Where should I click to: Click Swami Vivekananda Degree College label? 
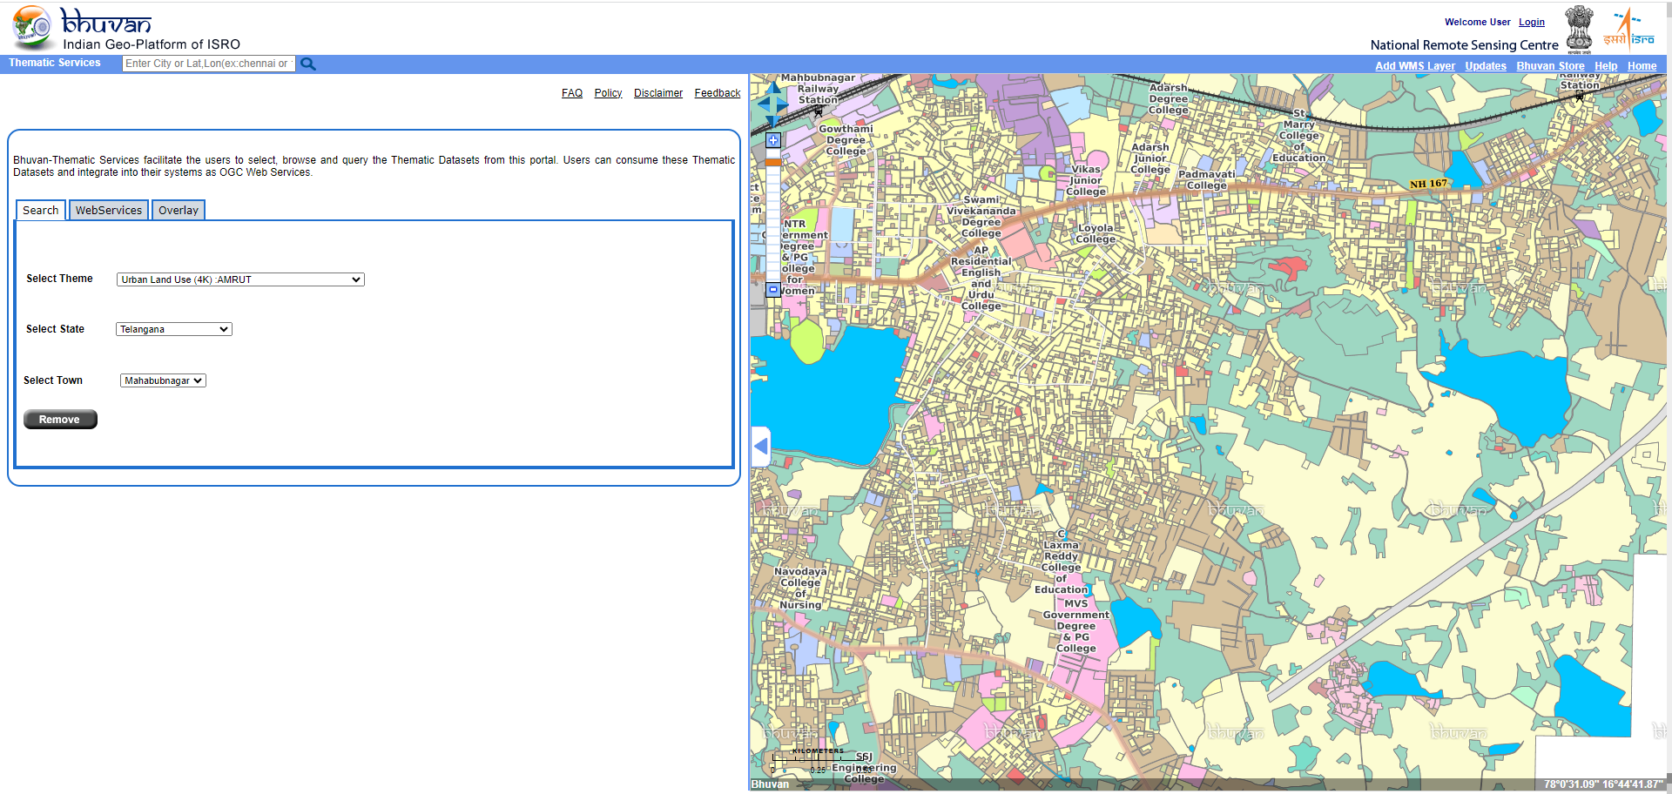981,217
